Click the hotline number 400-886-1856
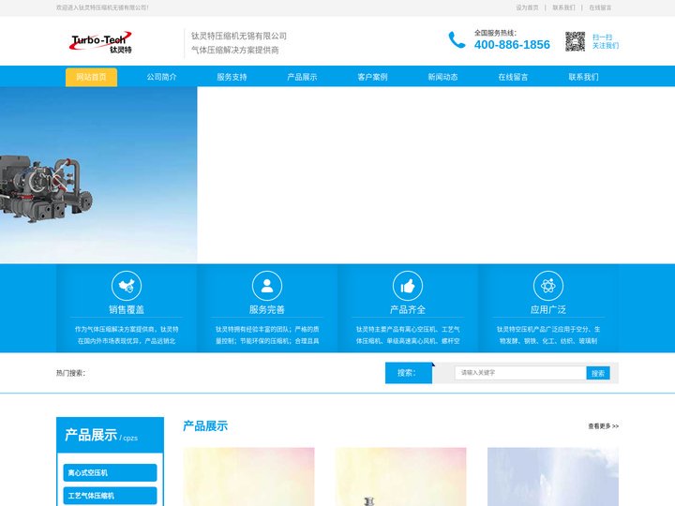Image resolution: width=675 pixels, height=506 pixels. click(x=512, y=45)
